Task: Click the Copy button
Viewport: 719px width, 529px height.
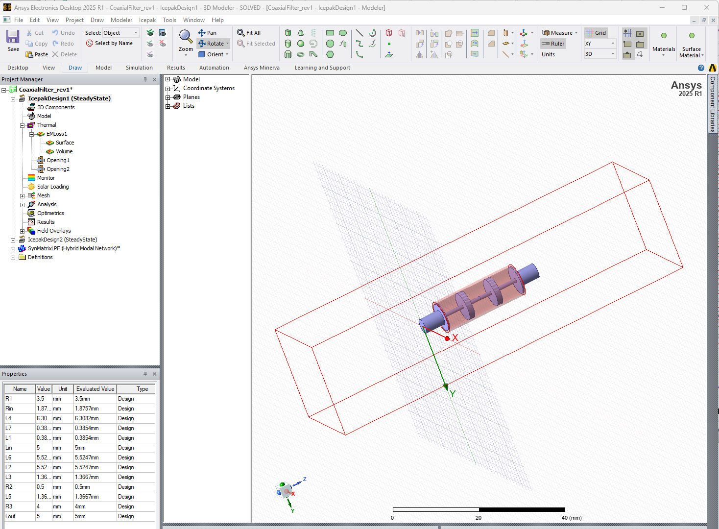Action: (x=37, y=44)
